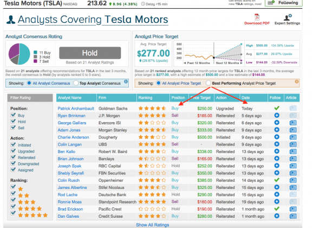Click teal Buy legend color swatch

pyautogui.click(x=35, y=53)
